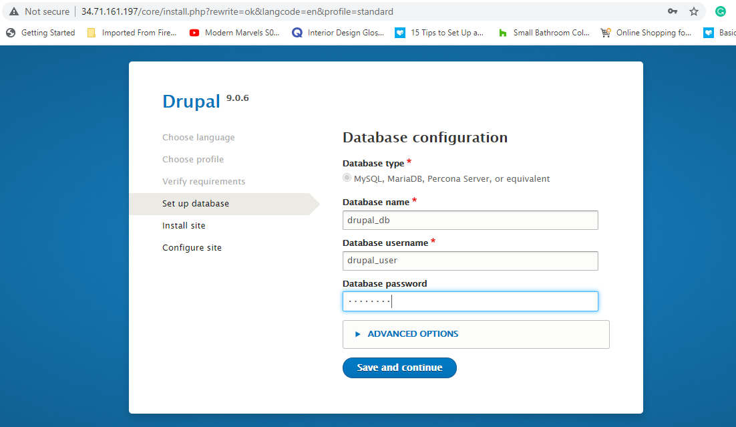Click the Not secure warning icon

14,11
